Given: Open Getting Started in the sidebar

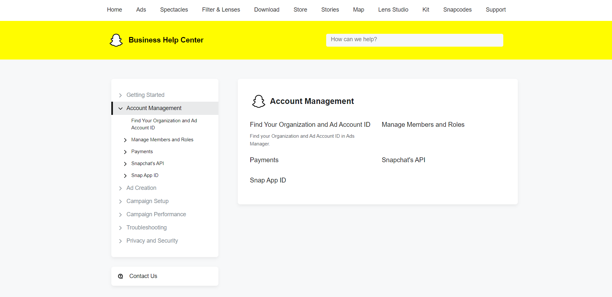Looking at the screenshot, I should pyautogui.click(x=145, y=95).
